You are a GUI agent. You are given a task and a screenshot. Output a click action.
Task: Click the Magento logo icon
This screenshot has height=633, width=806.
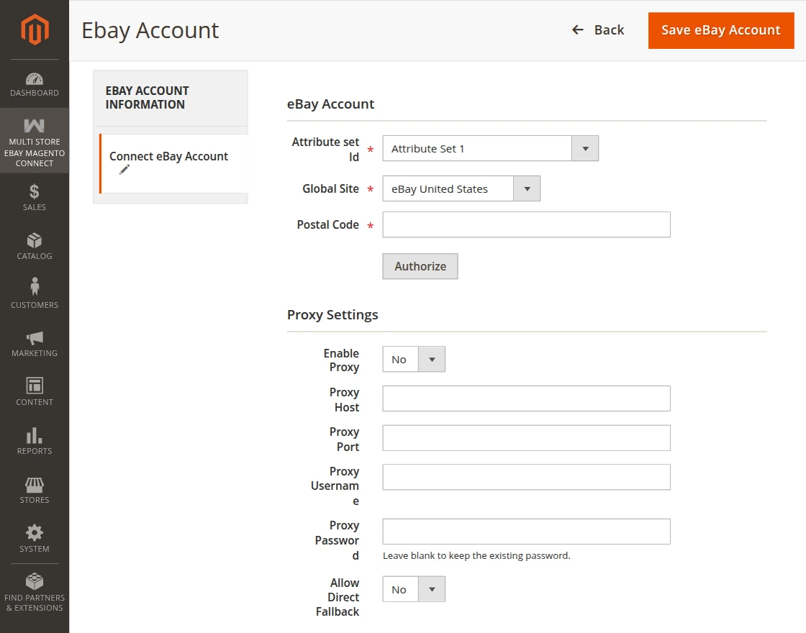point(35,29)
